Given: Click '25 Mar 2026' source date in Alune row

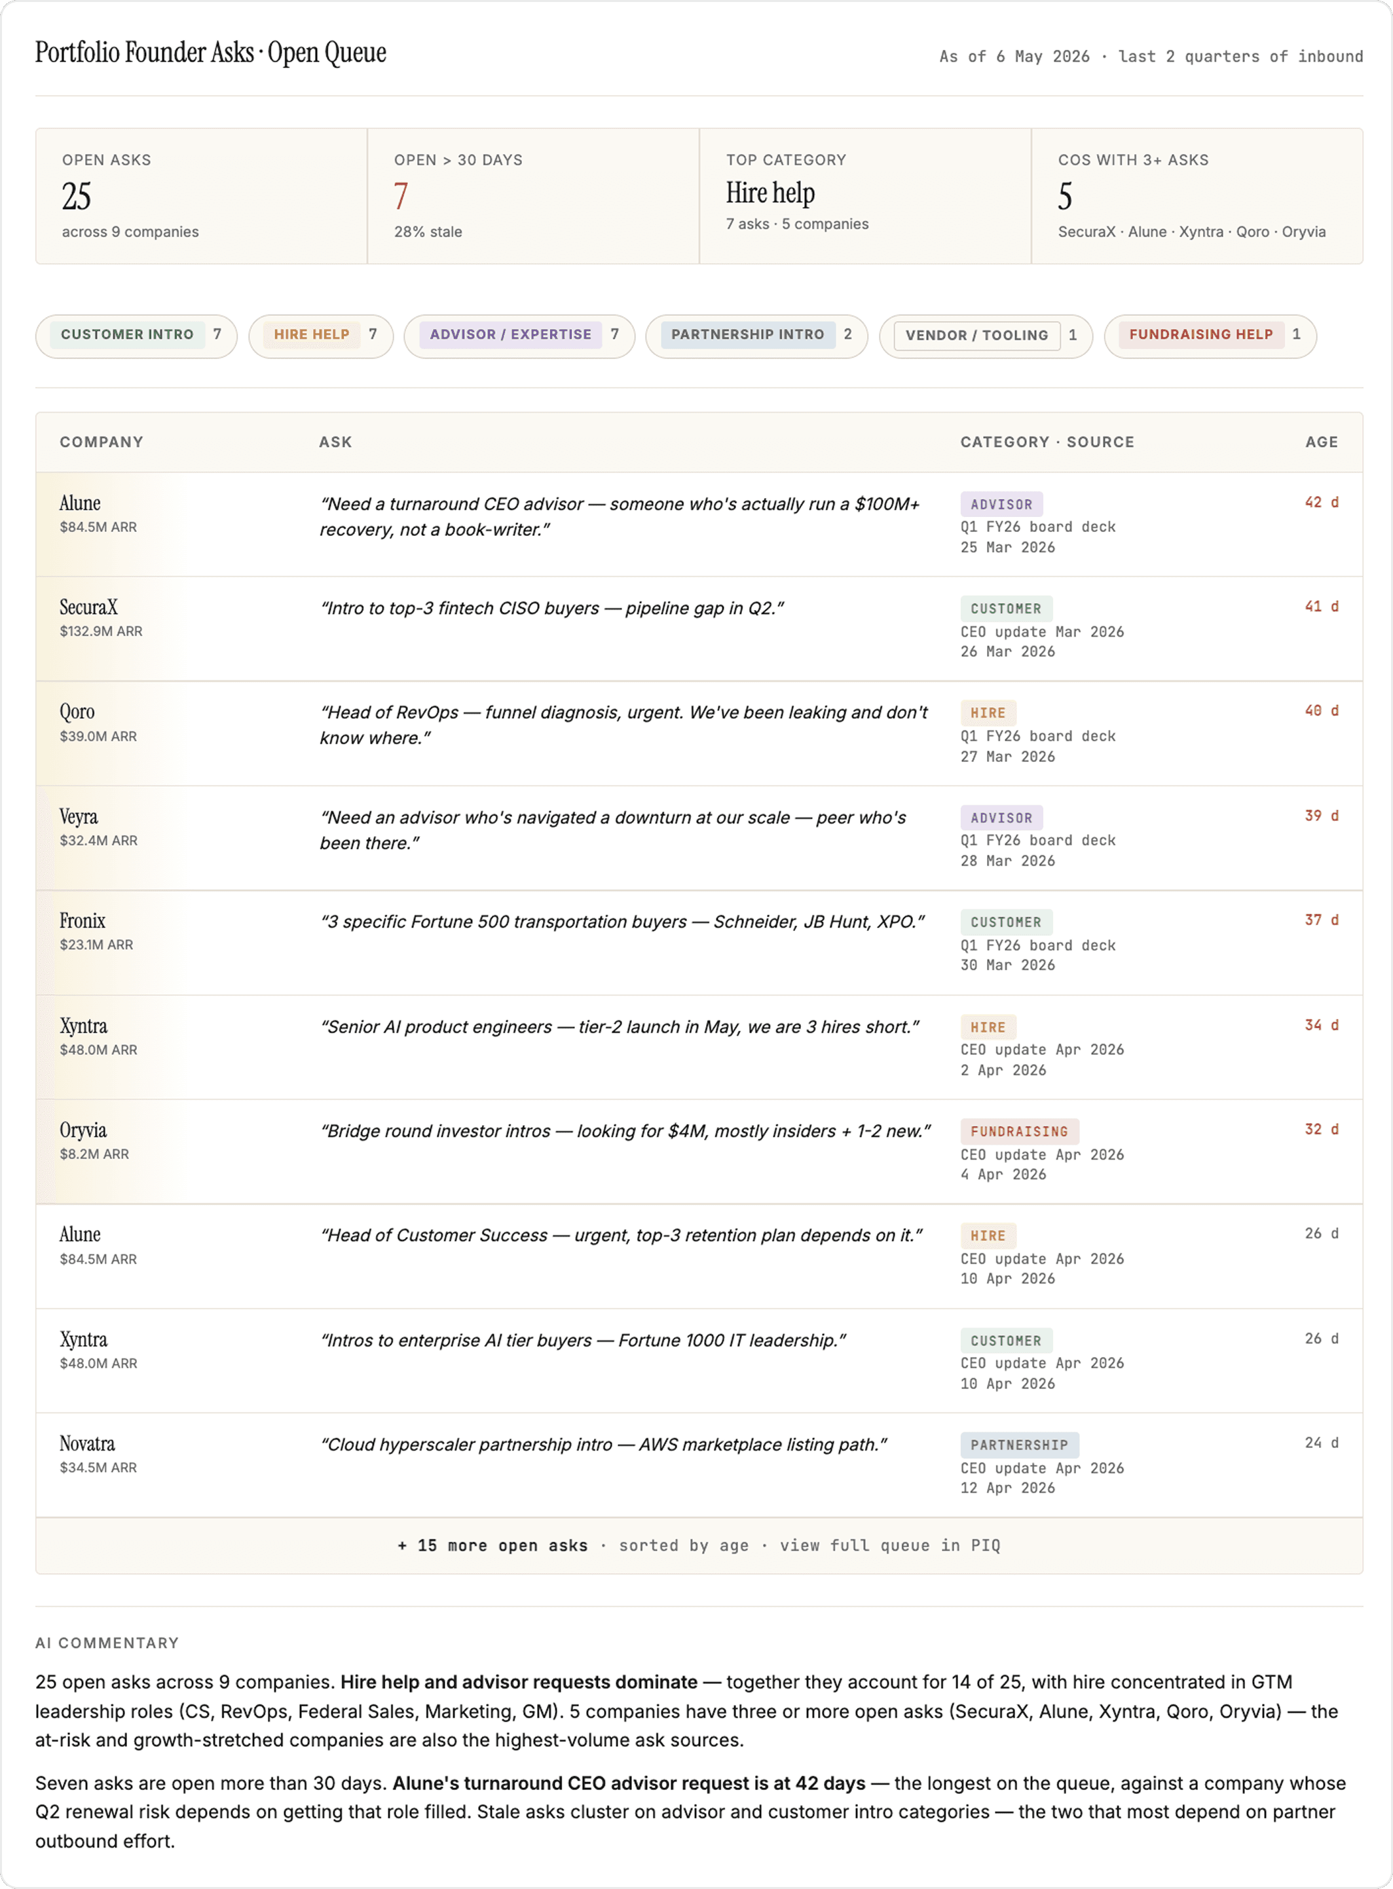Looking at the screenshot, I should point(1008,548).
